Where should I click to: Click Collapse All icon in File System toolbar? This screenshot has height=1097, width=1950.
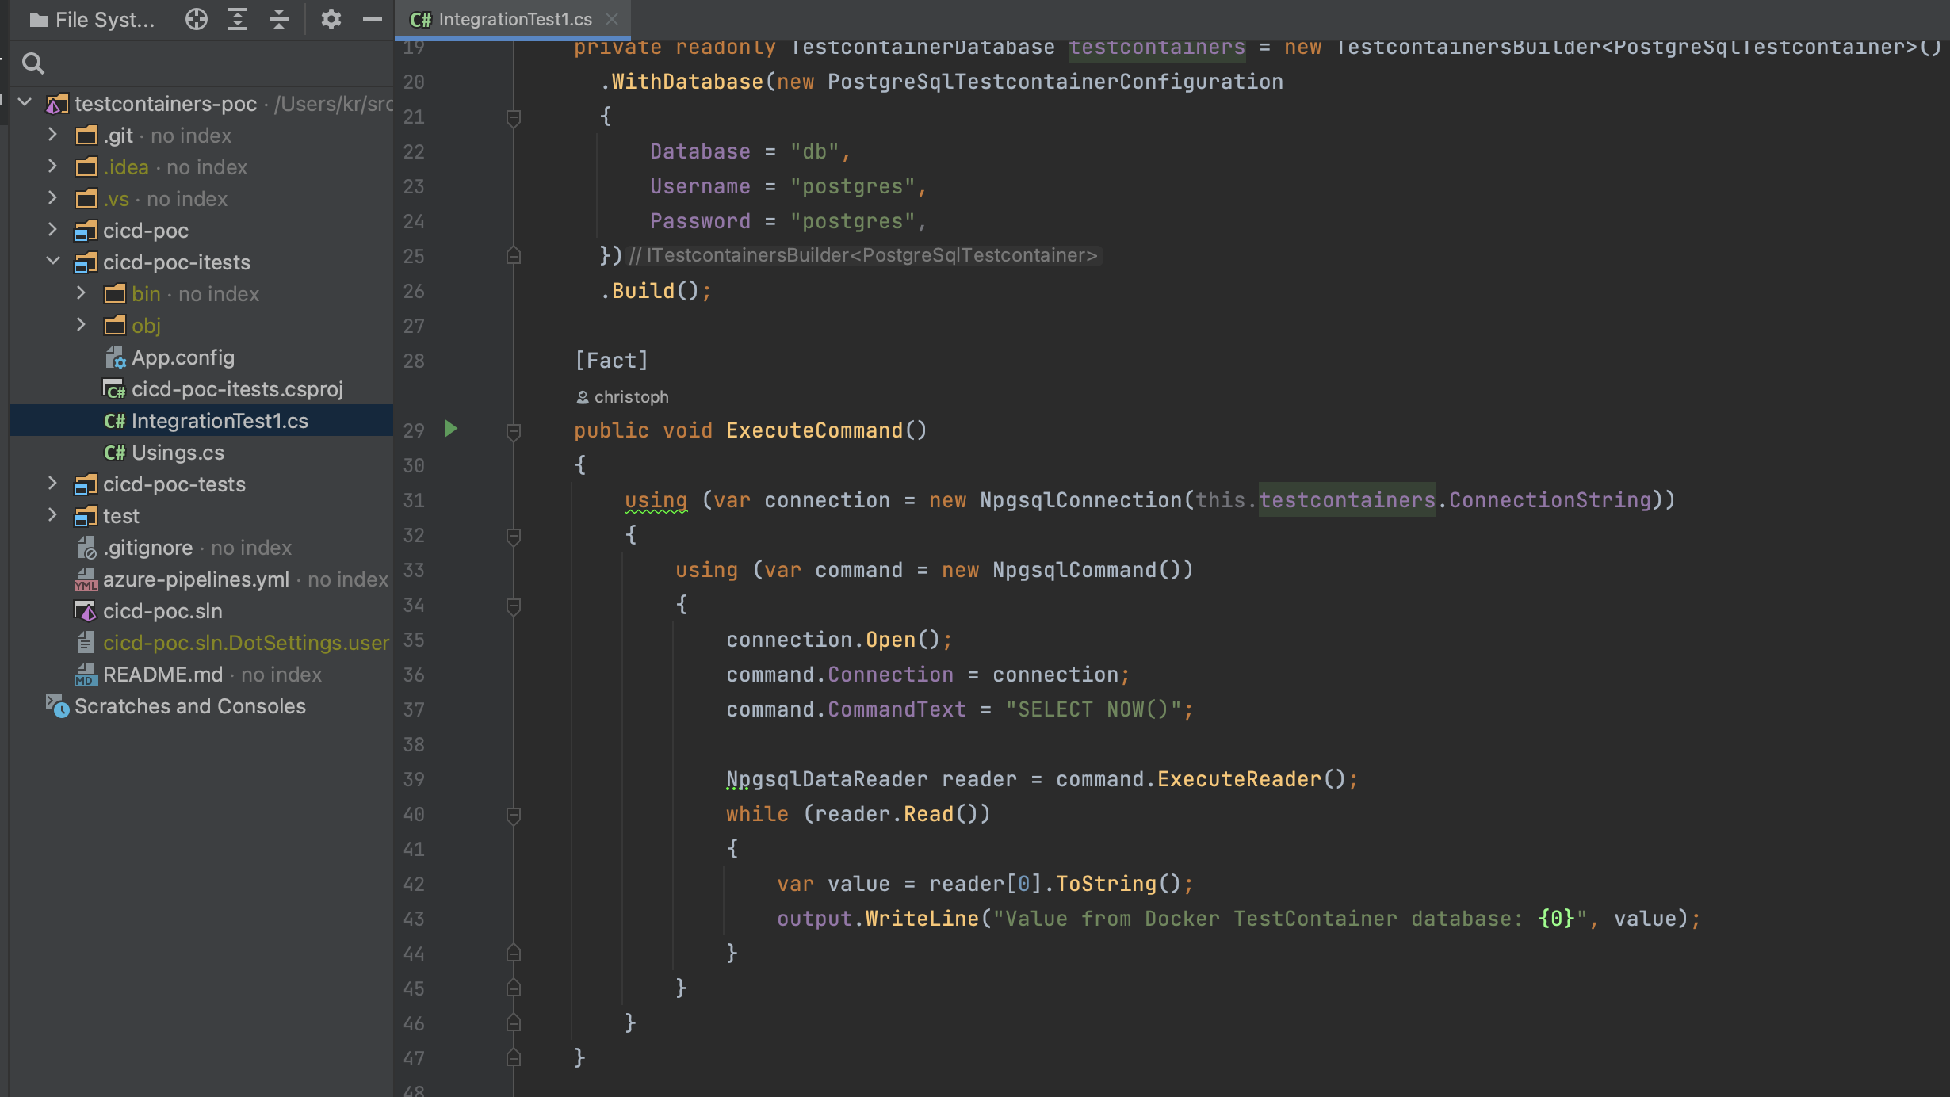[x=278, y=19]
